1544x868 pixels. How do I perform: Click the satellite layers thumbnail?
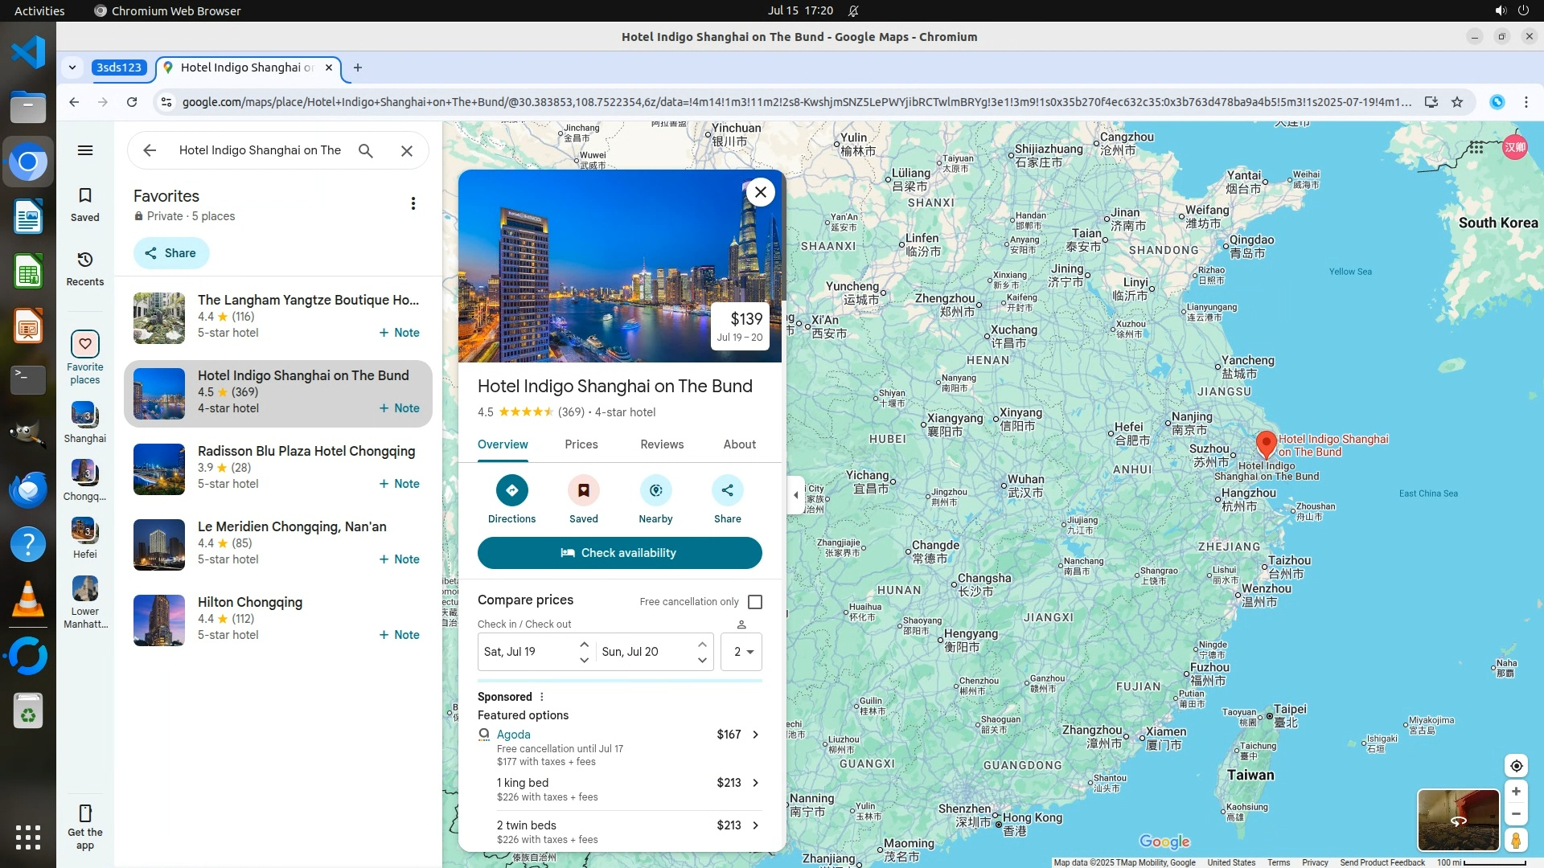(x=1457, y=820)
